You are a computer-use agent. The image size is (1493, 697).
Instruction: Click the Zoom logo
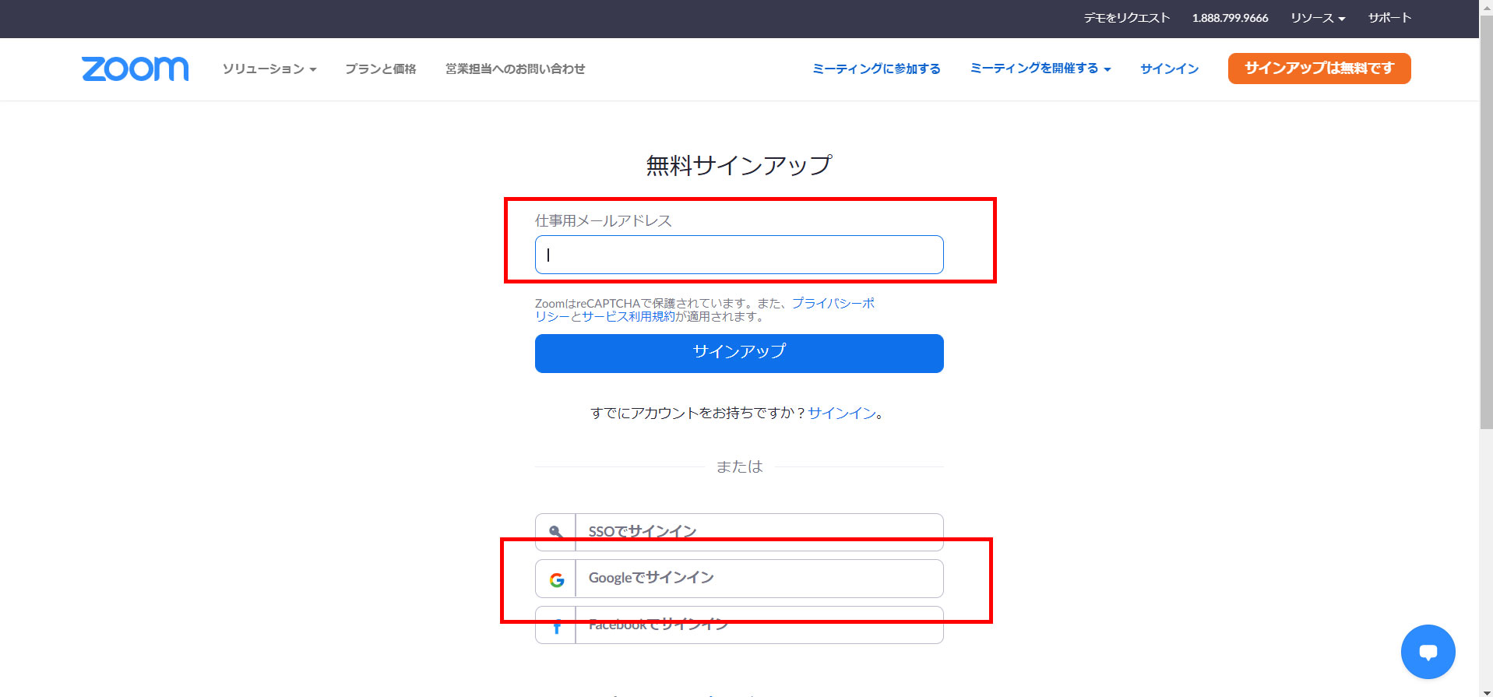tap(135, 69)
